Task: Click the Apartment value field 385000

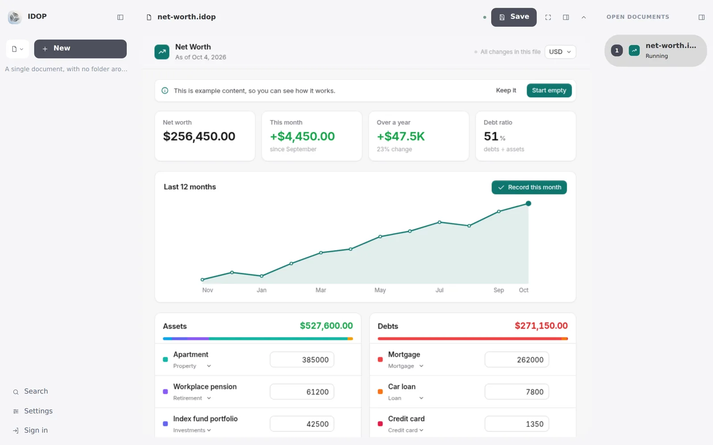Action: coord(302,360)
